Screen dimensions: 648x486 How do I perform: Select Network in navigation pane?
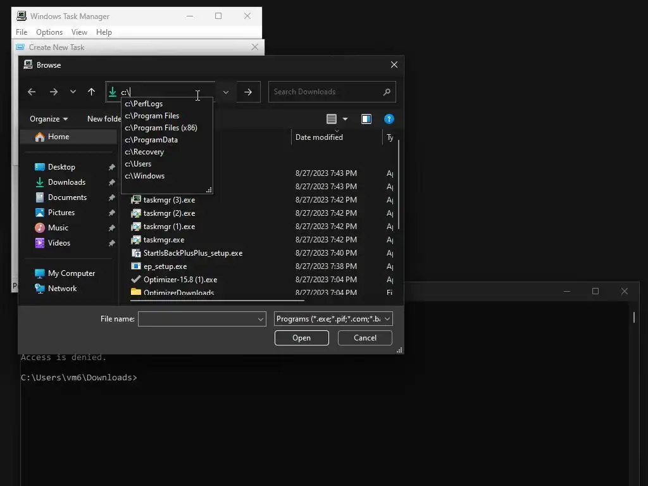(62, 289)
